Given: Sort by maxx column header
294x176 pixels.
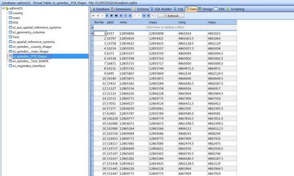Looking at the screenshot, I should tap(163, 23).
